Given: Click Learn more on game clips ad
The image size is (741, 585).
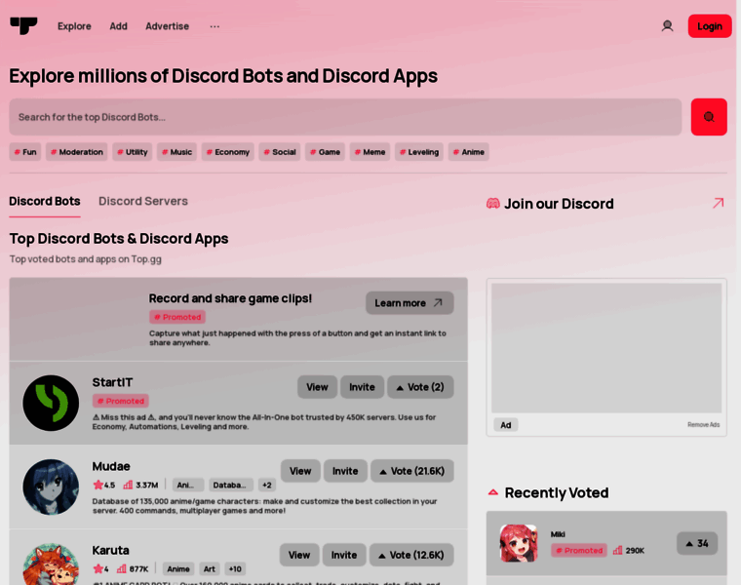Looking at the screenshot, I should pos(409,303).
